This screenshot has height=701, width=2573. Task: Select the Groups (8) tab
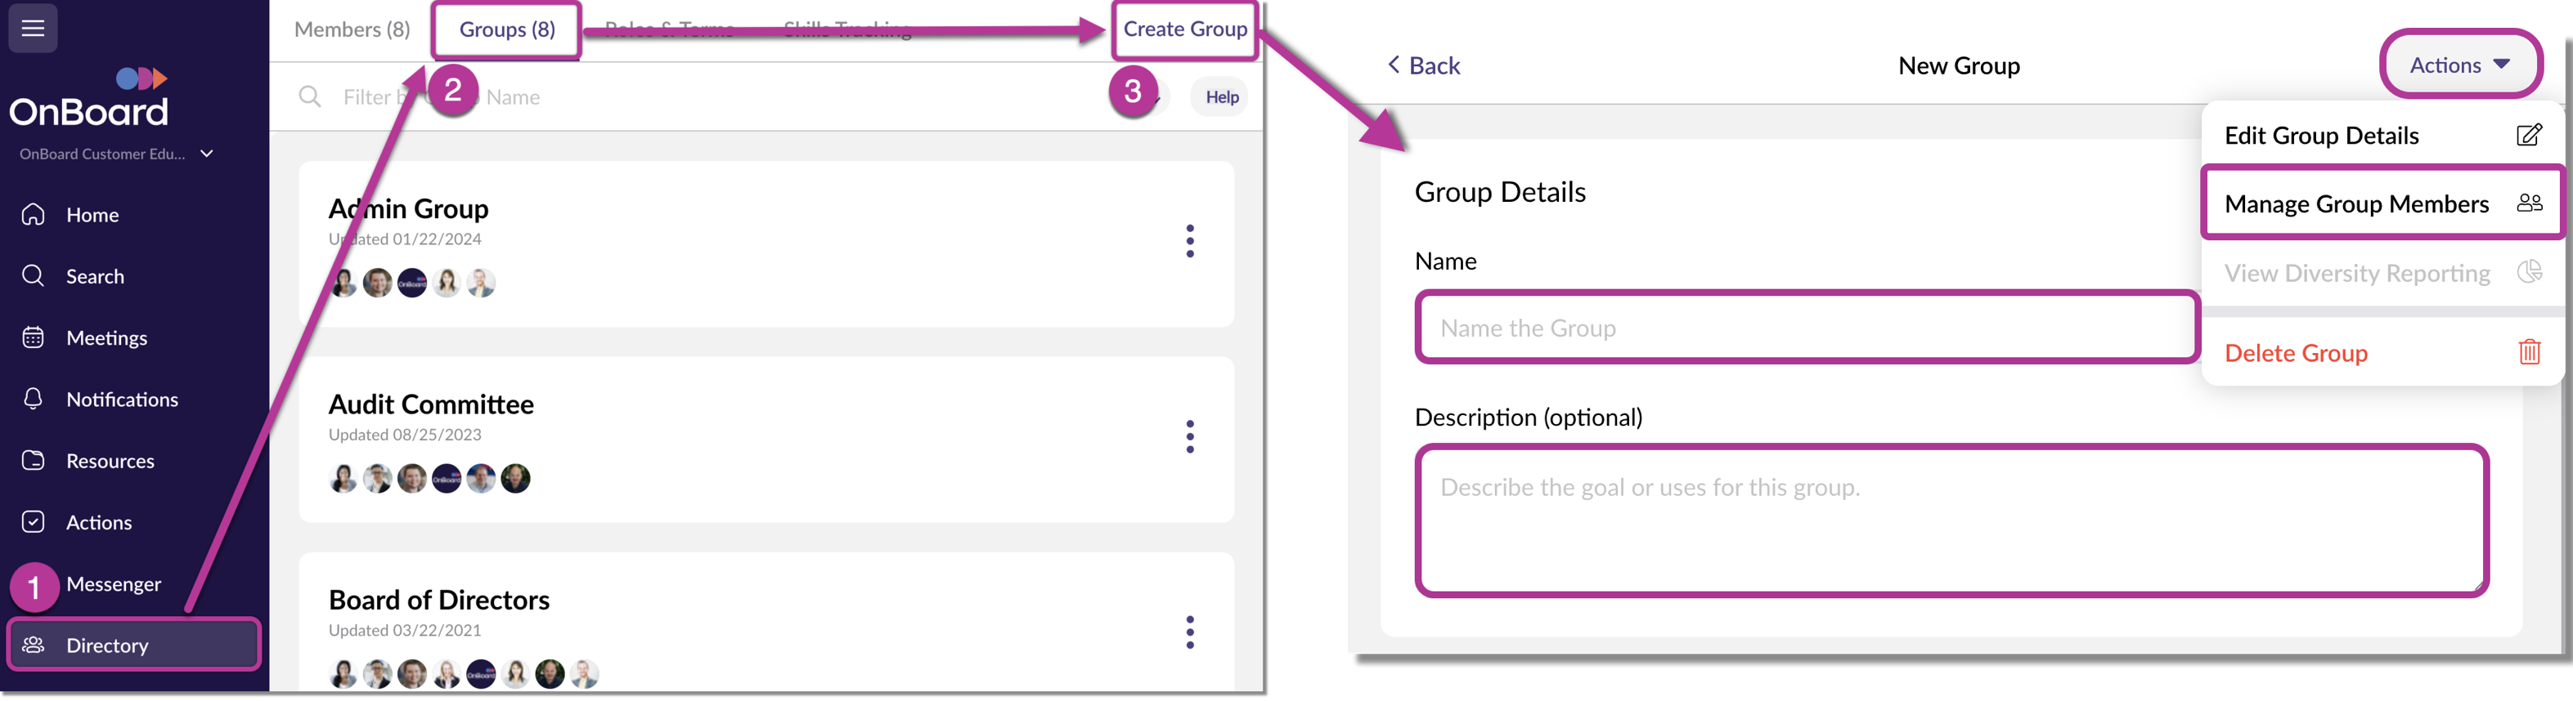pyautogui.click(x=506, y=29)
